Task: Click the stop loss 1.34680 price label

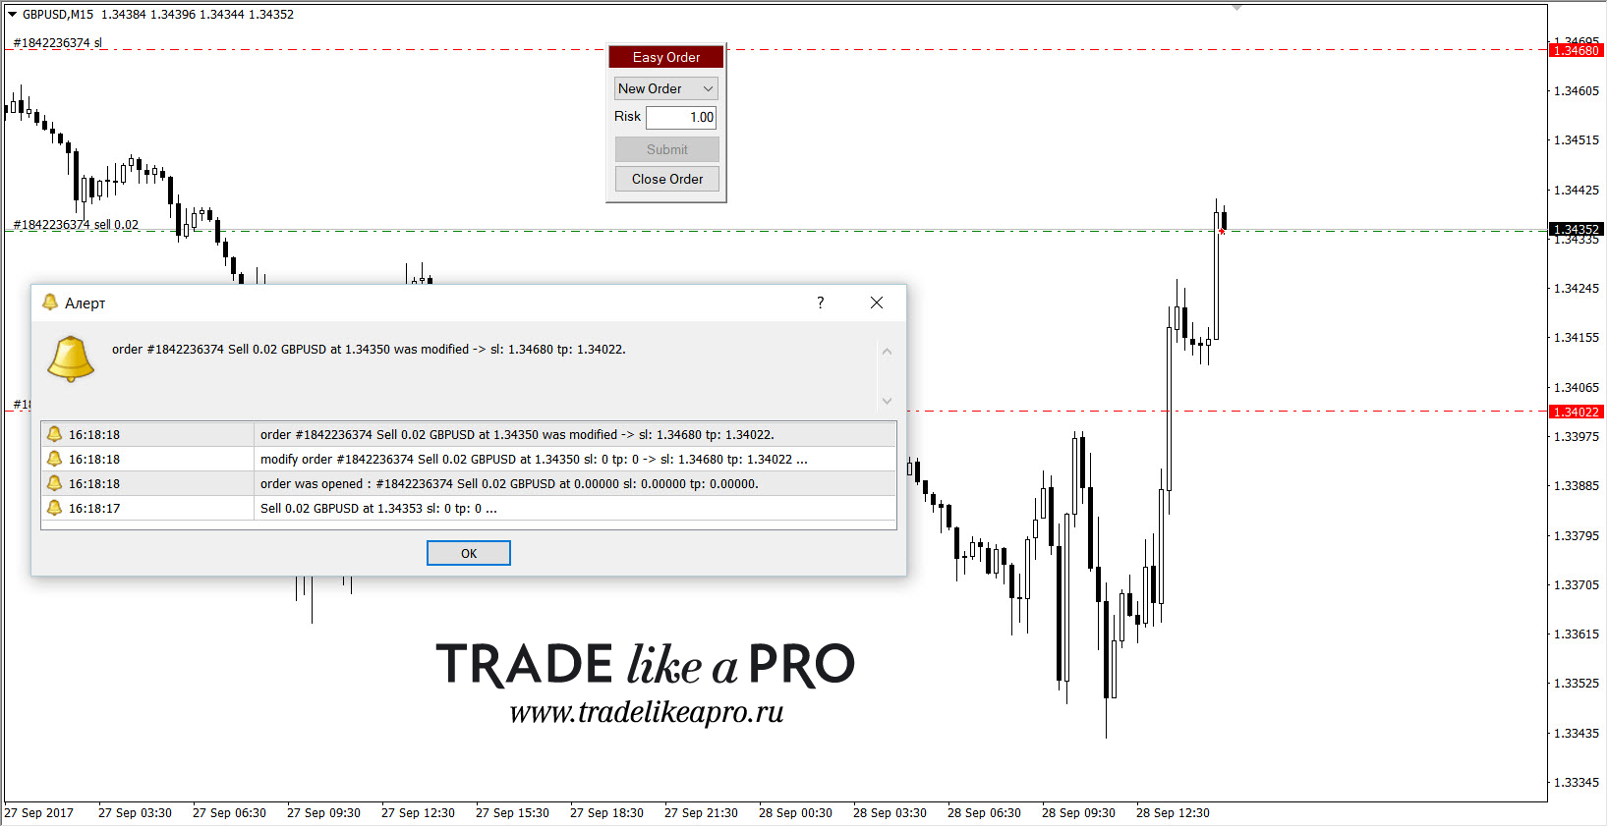Action: point(1577,50)
